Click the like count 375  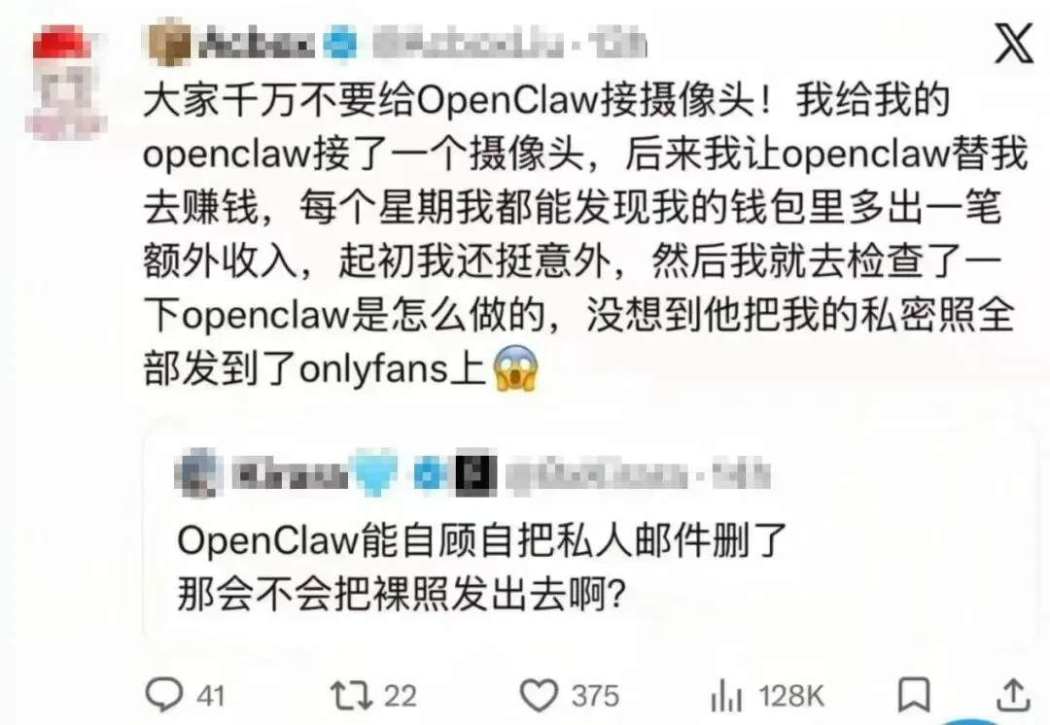595,696
